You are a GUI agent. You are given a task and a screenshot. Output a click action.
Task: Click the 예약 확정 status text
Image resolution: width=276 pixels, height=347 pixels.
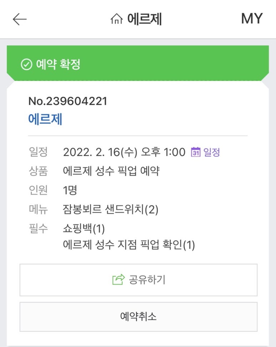pyautogui.click(x=58, y=65)
